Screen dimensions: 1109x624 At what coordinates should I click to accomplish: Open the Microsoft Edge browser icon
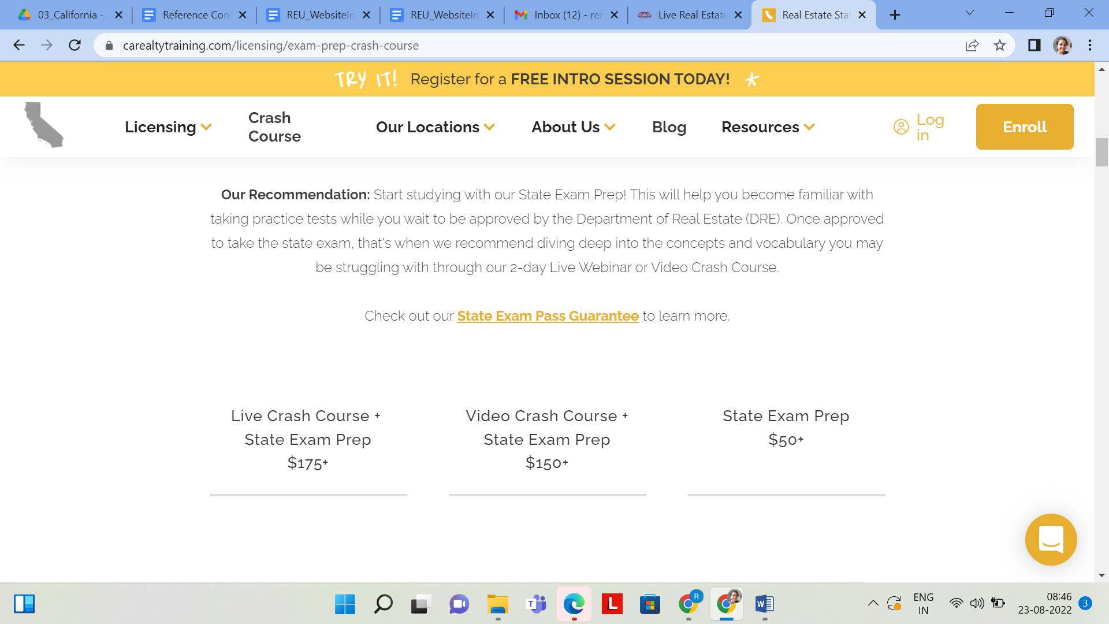pos(574,603)
